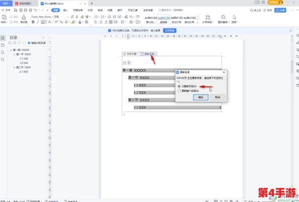Image resolution: width=299 pixels, height=202 pixels.
Task: Open the font color A swatch
Action: [80, 22]
